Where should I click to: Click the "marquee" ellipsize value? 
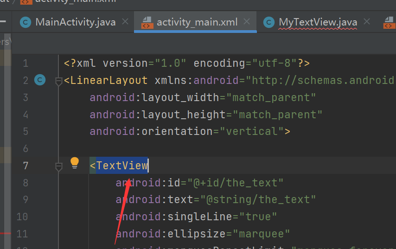261,234
